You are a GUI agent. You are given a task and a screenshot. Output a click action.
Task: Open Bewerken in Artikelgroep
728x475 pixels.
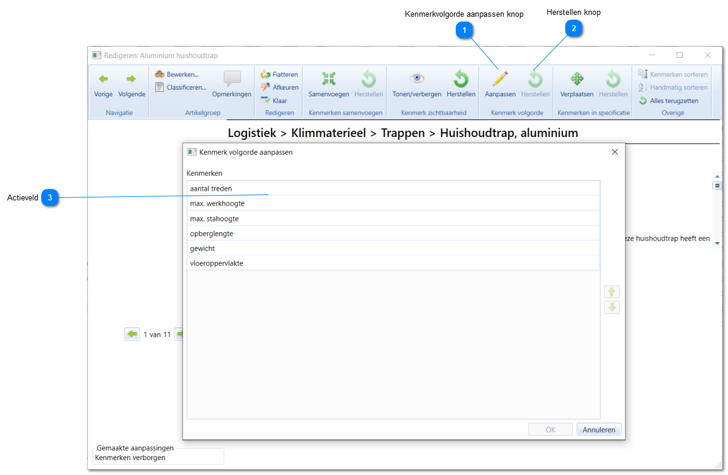(177, 74)
